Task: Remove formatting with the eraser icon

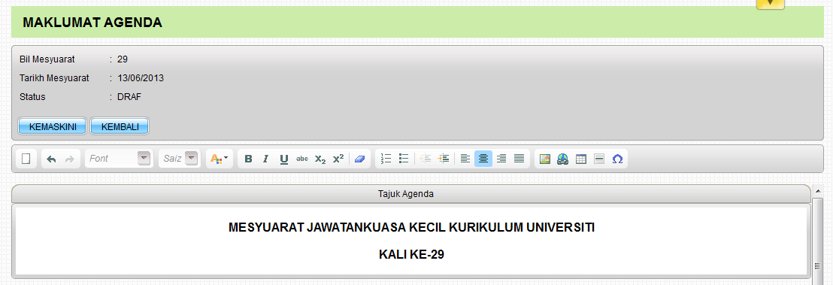Action: [x=359, y=159]
